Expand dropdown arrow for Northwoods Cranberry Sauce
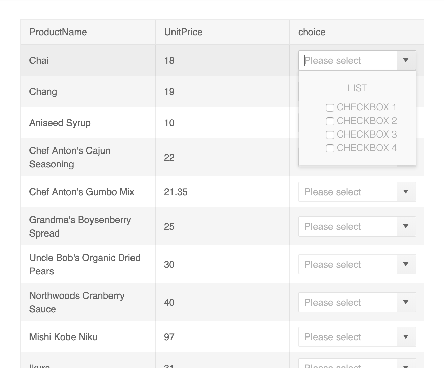The height and width of the screenshot is (368, 444). [406, 303]
